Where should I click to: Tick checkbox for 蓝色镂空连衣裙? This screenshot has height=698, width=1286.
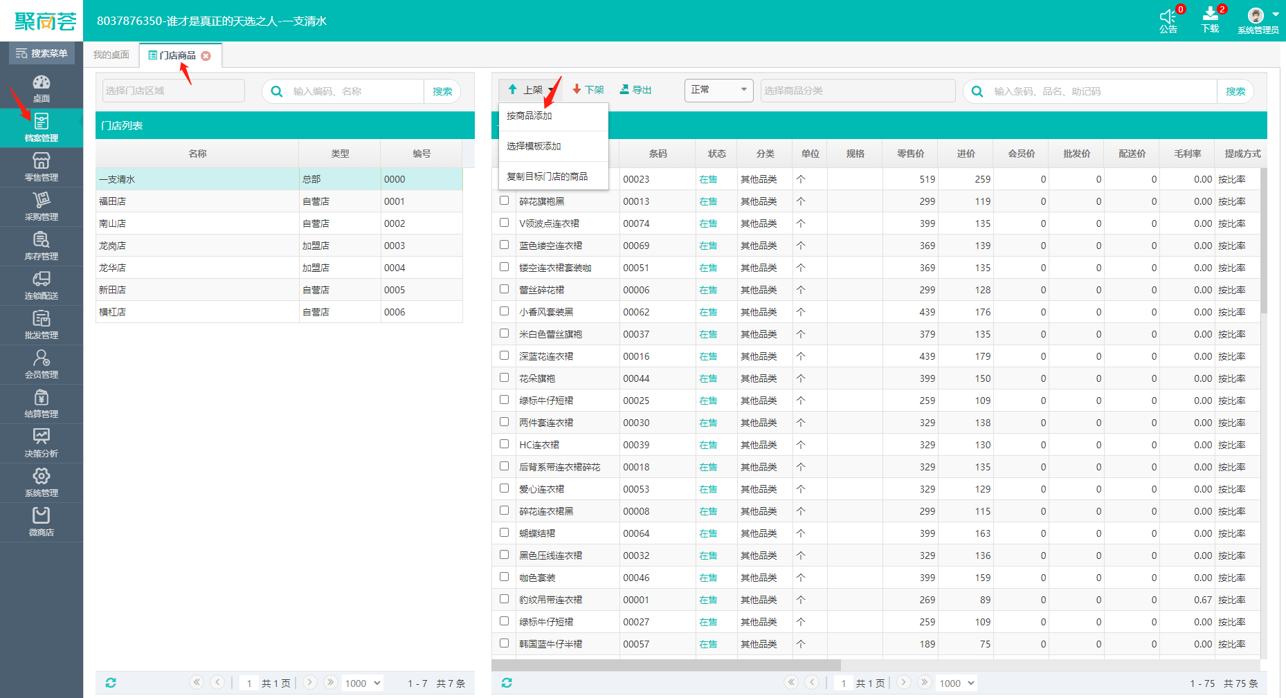(505, 245)
